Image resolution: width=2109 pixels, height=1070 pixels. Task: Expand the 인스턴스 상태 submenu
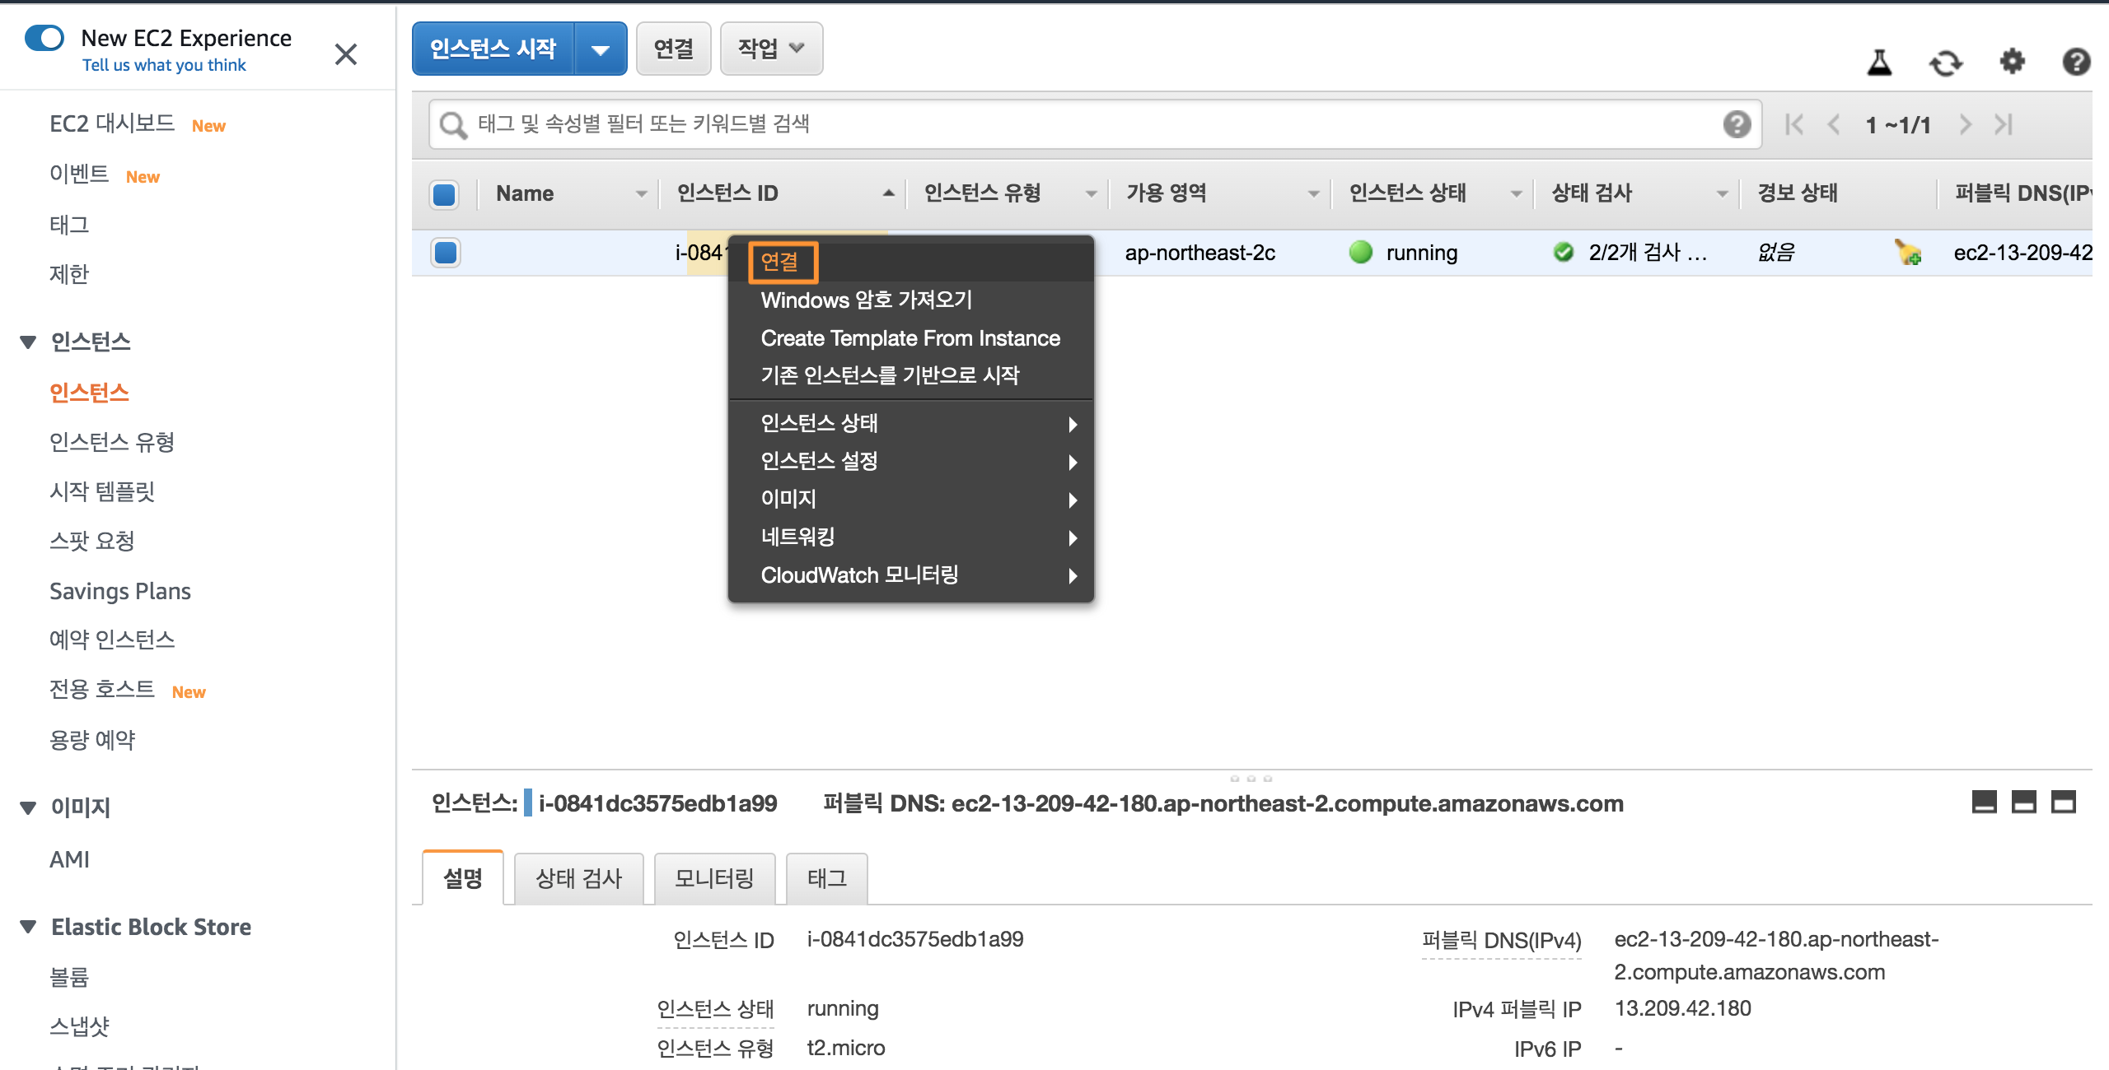point(911,424)
